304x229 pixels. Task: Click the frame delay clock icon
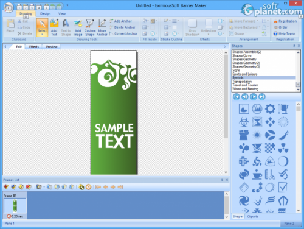click(89, 187)
